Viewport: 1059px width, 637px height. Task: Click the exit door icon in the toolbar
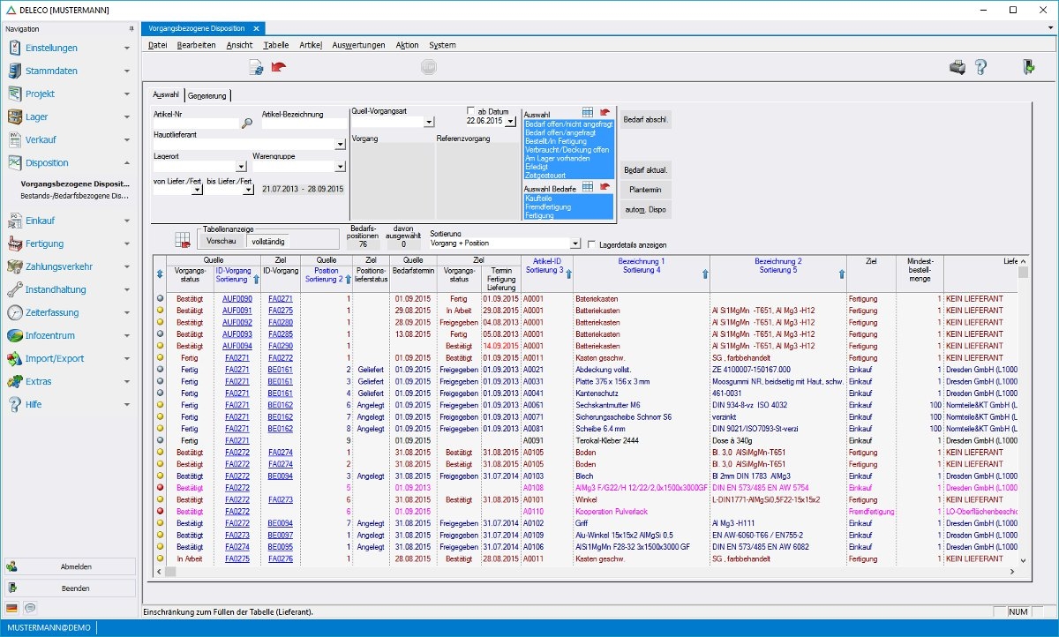coord(1028,67)
